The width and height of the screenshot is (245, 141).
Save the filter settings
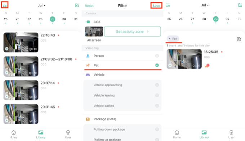pos(156,6)
